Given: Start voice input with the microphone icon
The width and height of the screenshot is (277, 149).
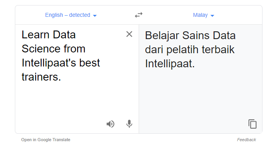Looking at the screenshot, I should coord(129,124).
